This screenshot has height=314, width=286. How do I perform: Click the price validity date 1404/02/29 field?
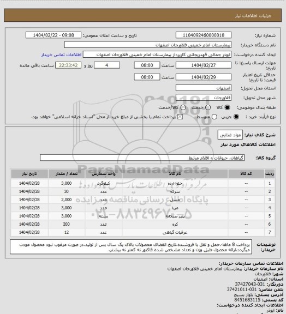click(204, 77)
